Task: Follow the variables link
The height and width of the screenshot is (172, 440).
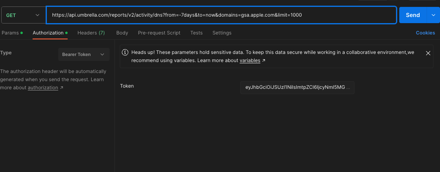Action: pyautogui.click(x=250, y=60)
